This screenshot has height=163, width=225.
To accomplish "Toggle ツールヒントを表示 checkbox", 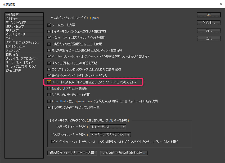I will pyautogui.click(x=49, y=25).
